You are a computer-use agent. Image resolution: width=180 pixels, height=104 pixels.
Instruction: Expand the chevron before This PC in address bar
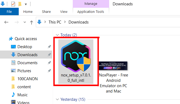45,22
